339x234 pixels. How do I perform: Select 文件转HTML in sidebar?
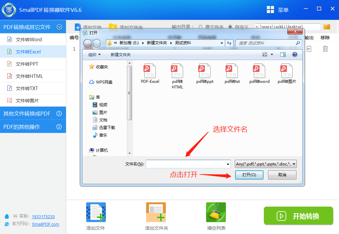pyautogui.click(x=33, y=76)
